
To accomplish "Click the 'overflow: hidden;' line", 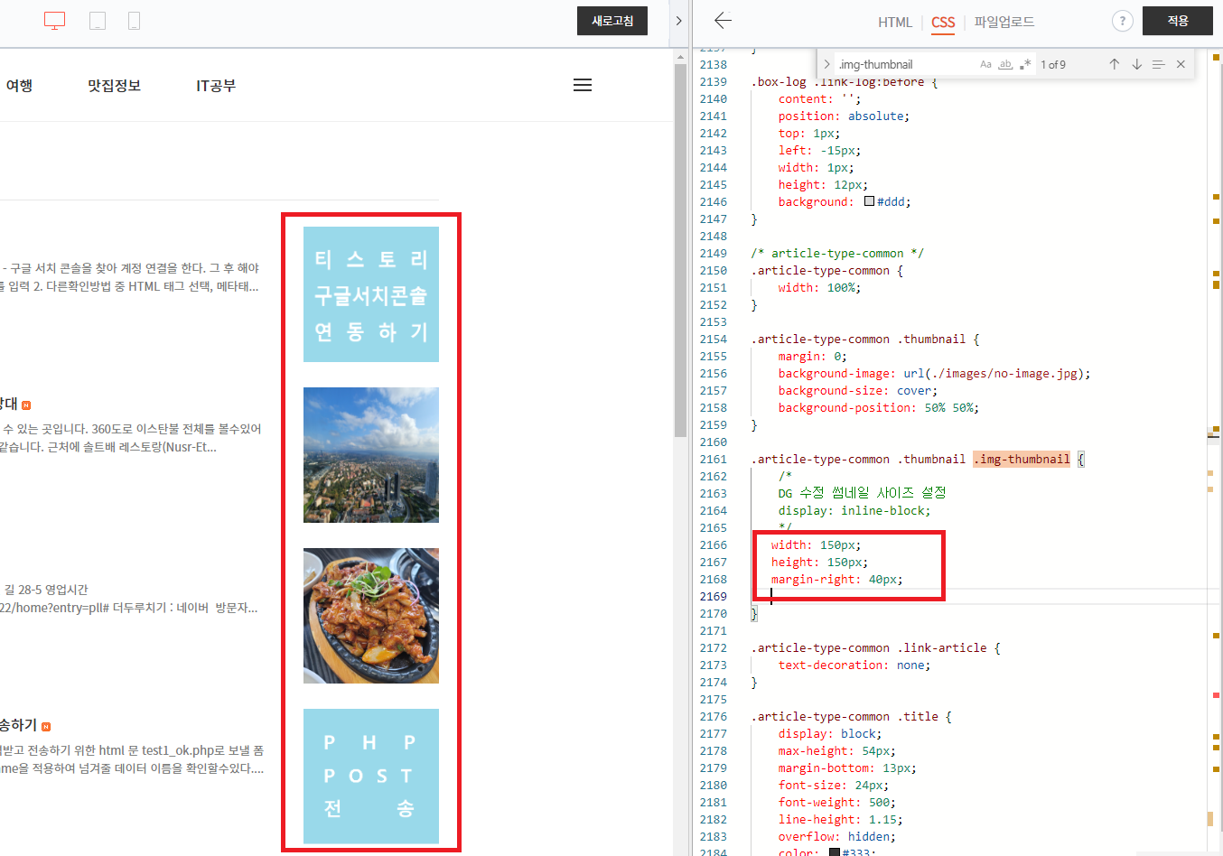I will pyautogui.click(x=837, y=837).
